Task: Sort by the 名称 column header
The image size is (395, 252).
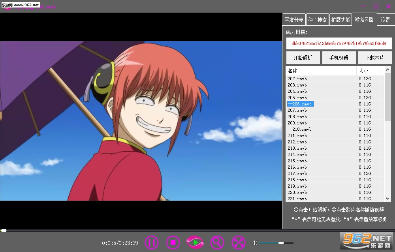Action: coord(321,71)
